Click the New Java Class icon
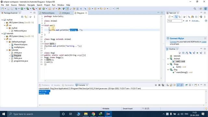This screenshot has height=117, width=208. [x=44, y=9]
